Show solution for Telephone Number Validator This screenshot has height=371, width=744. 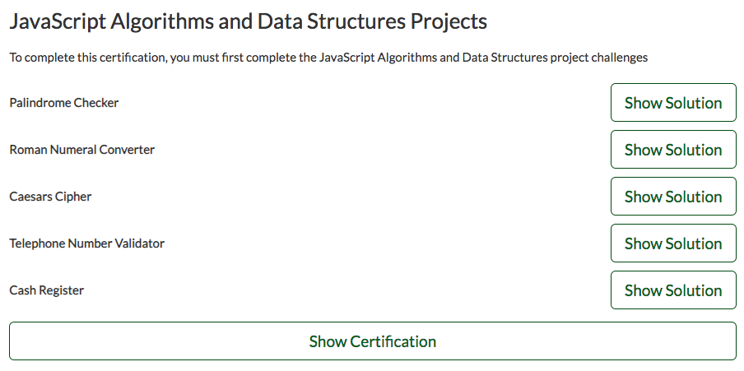673,243
